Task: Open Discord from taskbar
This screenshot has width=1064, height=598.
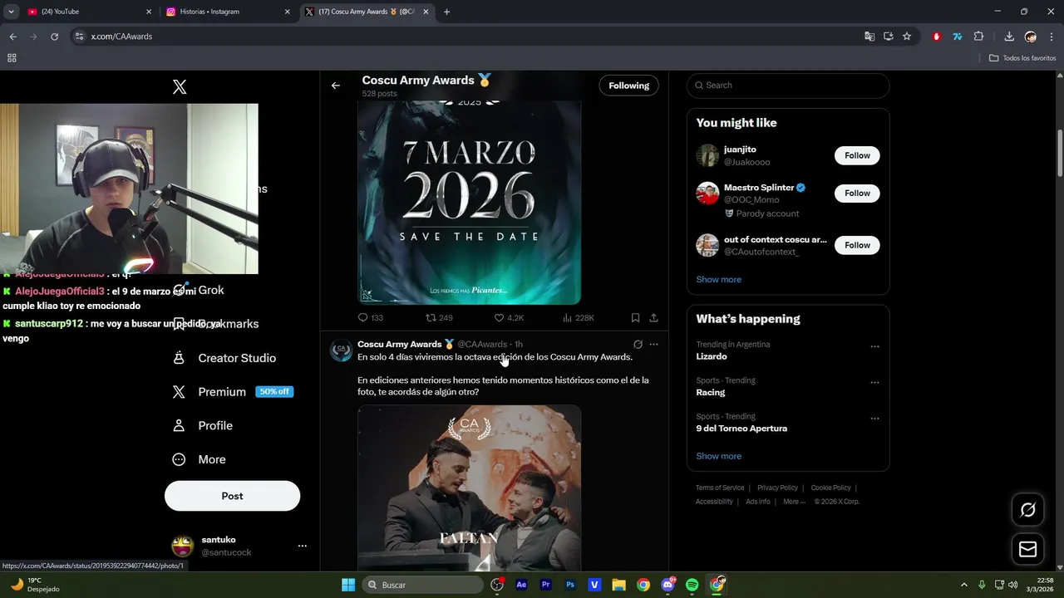Action: pos(667,585)
